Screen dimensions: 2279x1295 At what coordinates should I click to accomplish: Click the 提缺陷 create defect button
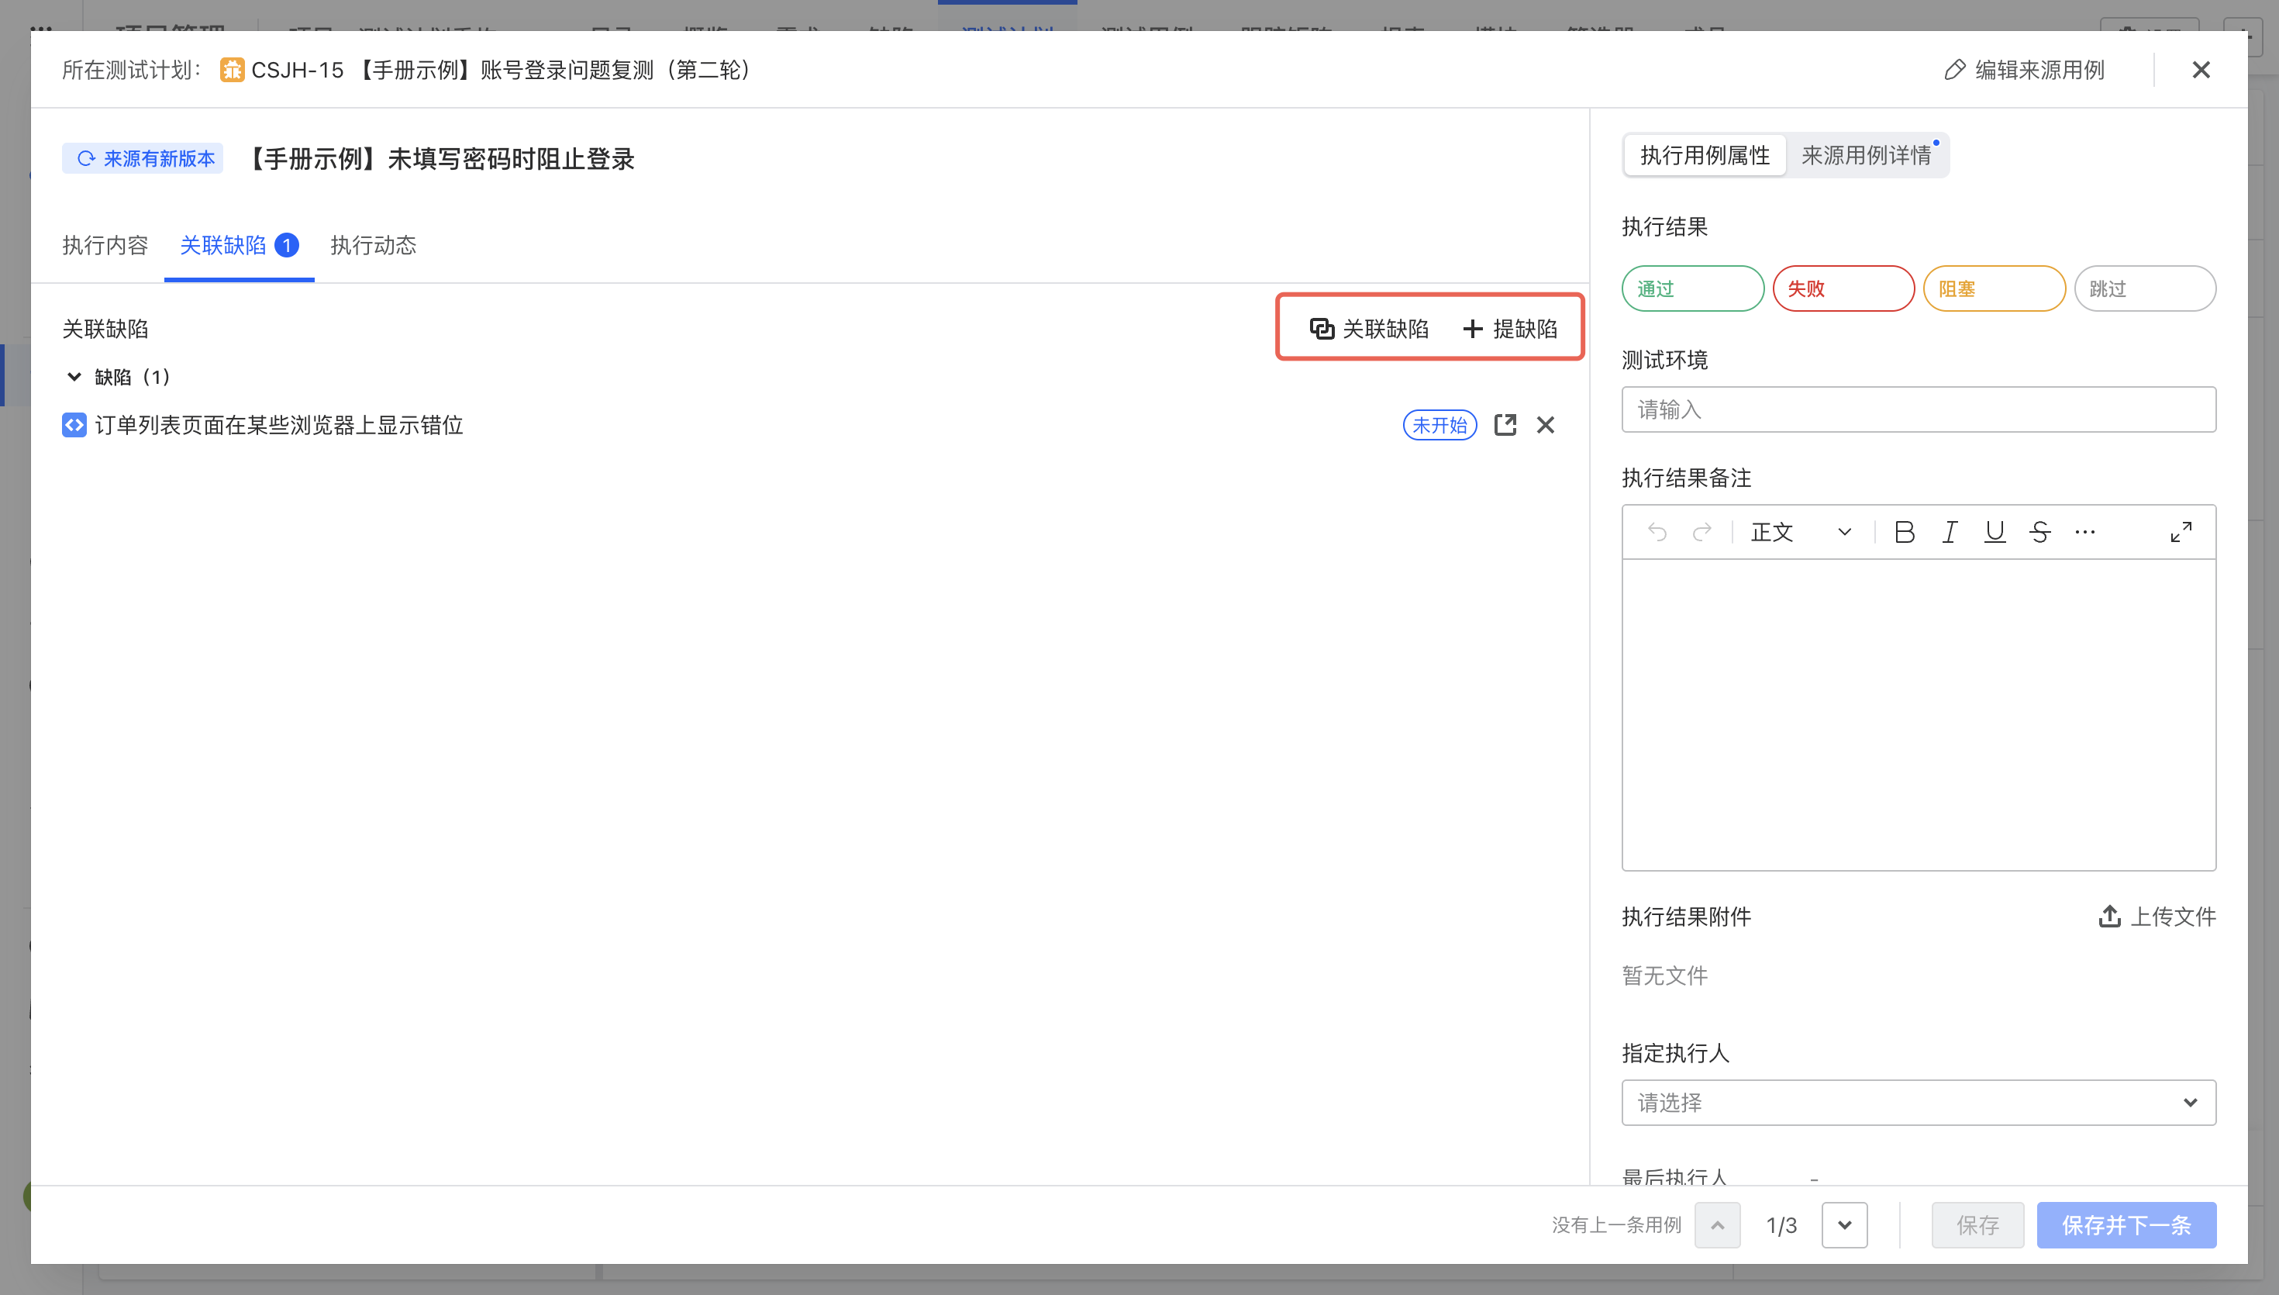click(x=1510, y=328)
